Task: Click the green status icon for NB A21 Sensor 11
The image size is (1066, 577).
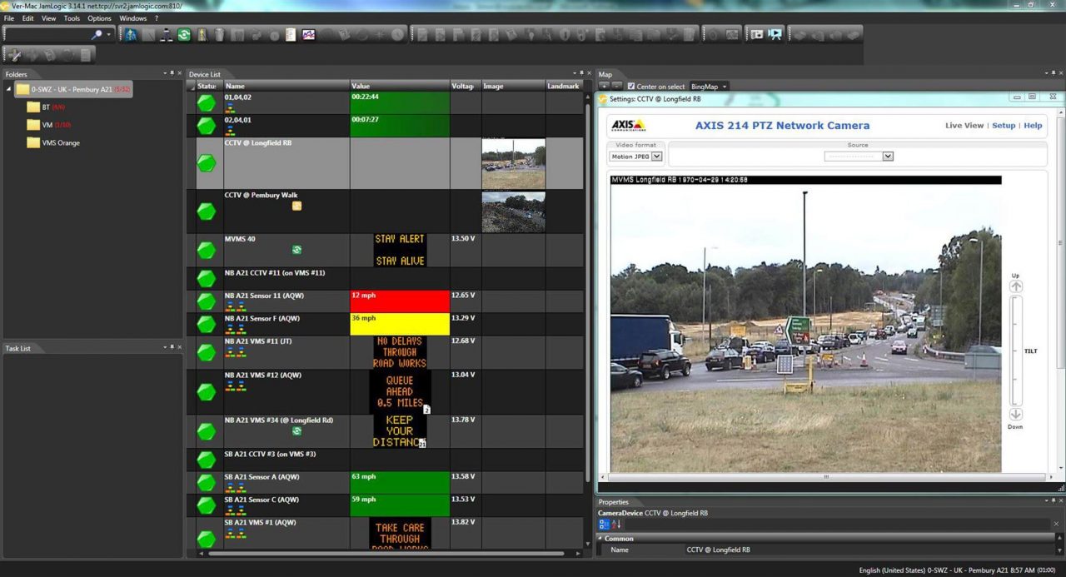Action: (x=206, y=301)
